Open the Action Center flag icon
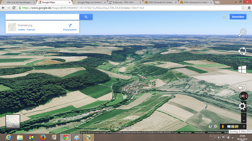 pos(224,138)
